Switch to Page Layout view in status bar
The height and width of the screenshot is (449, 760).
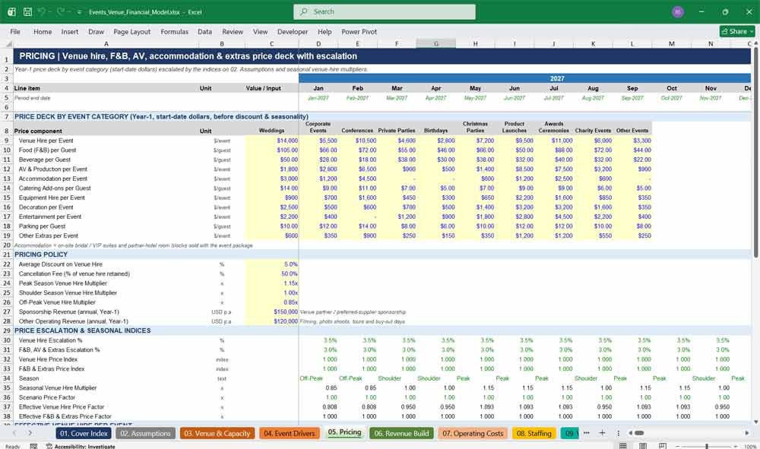tap(643, 446)
